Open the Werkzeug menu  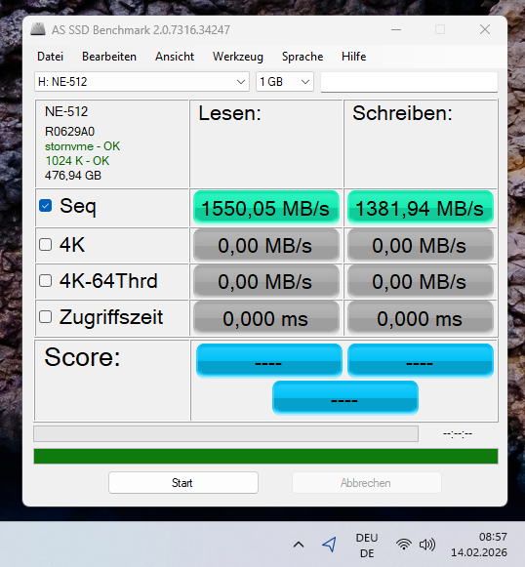238,57
